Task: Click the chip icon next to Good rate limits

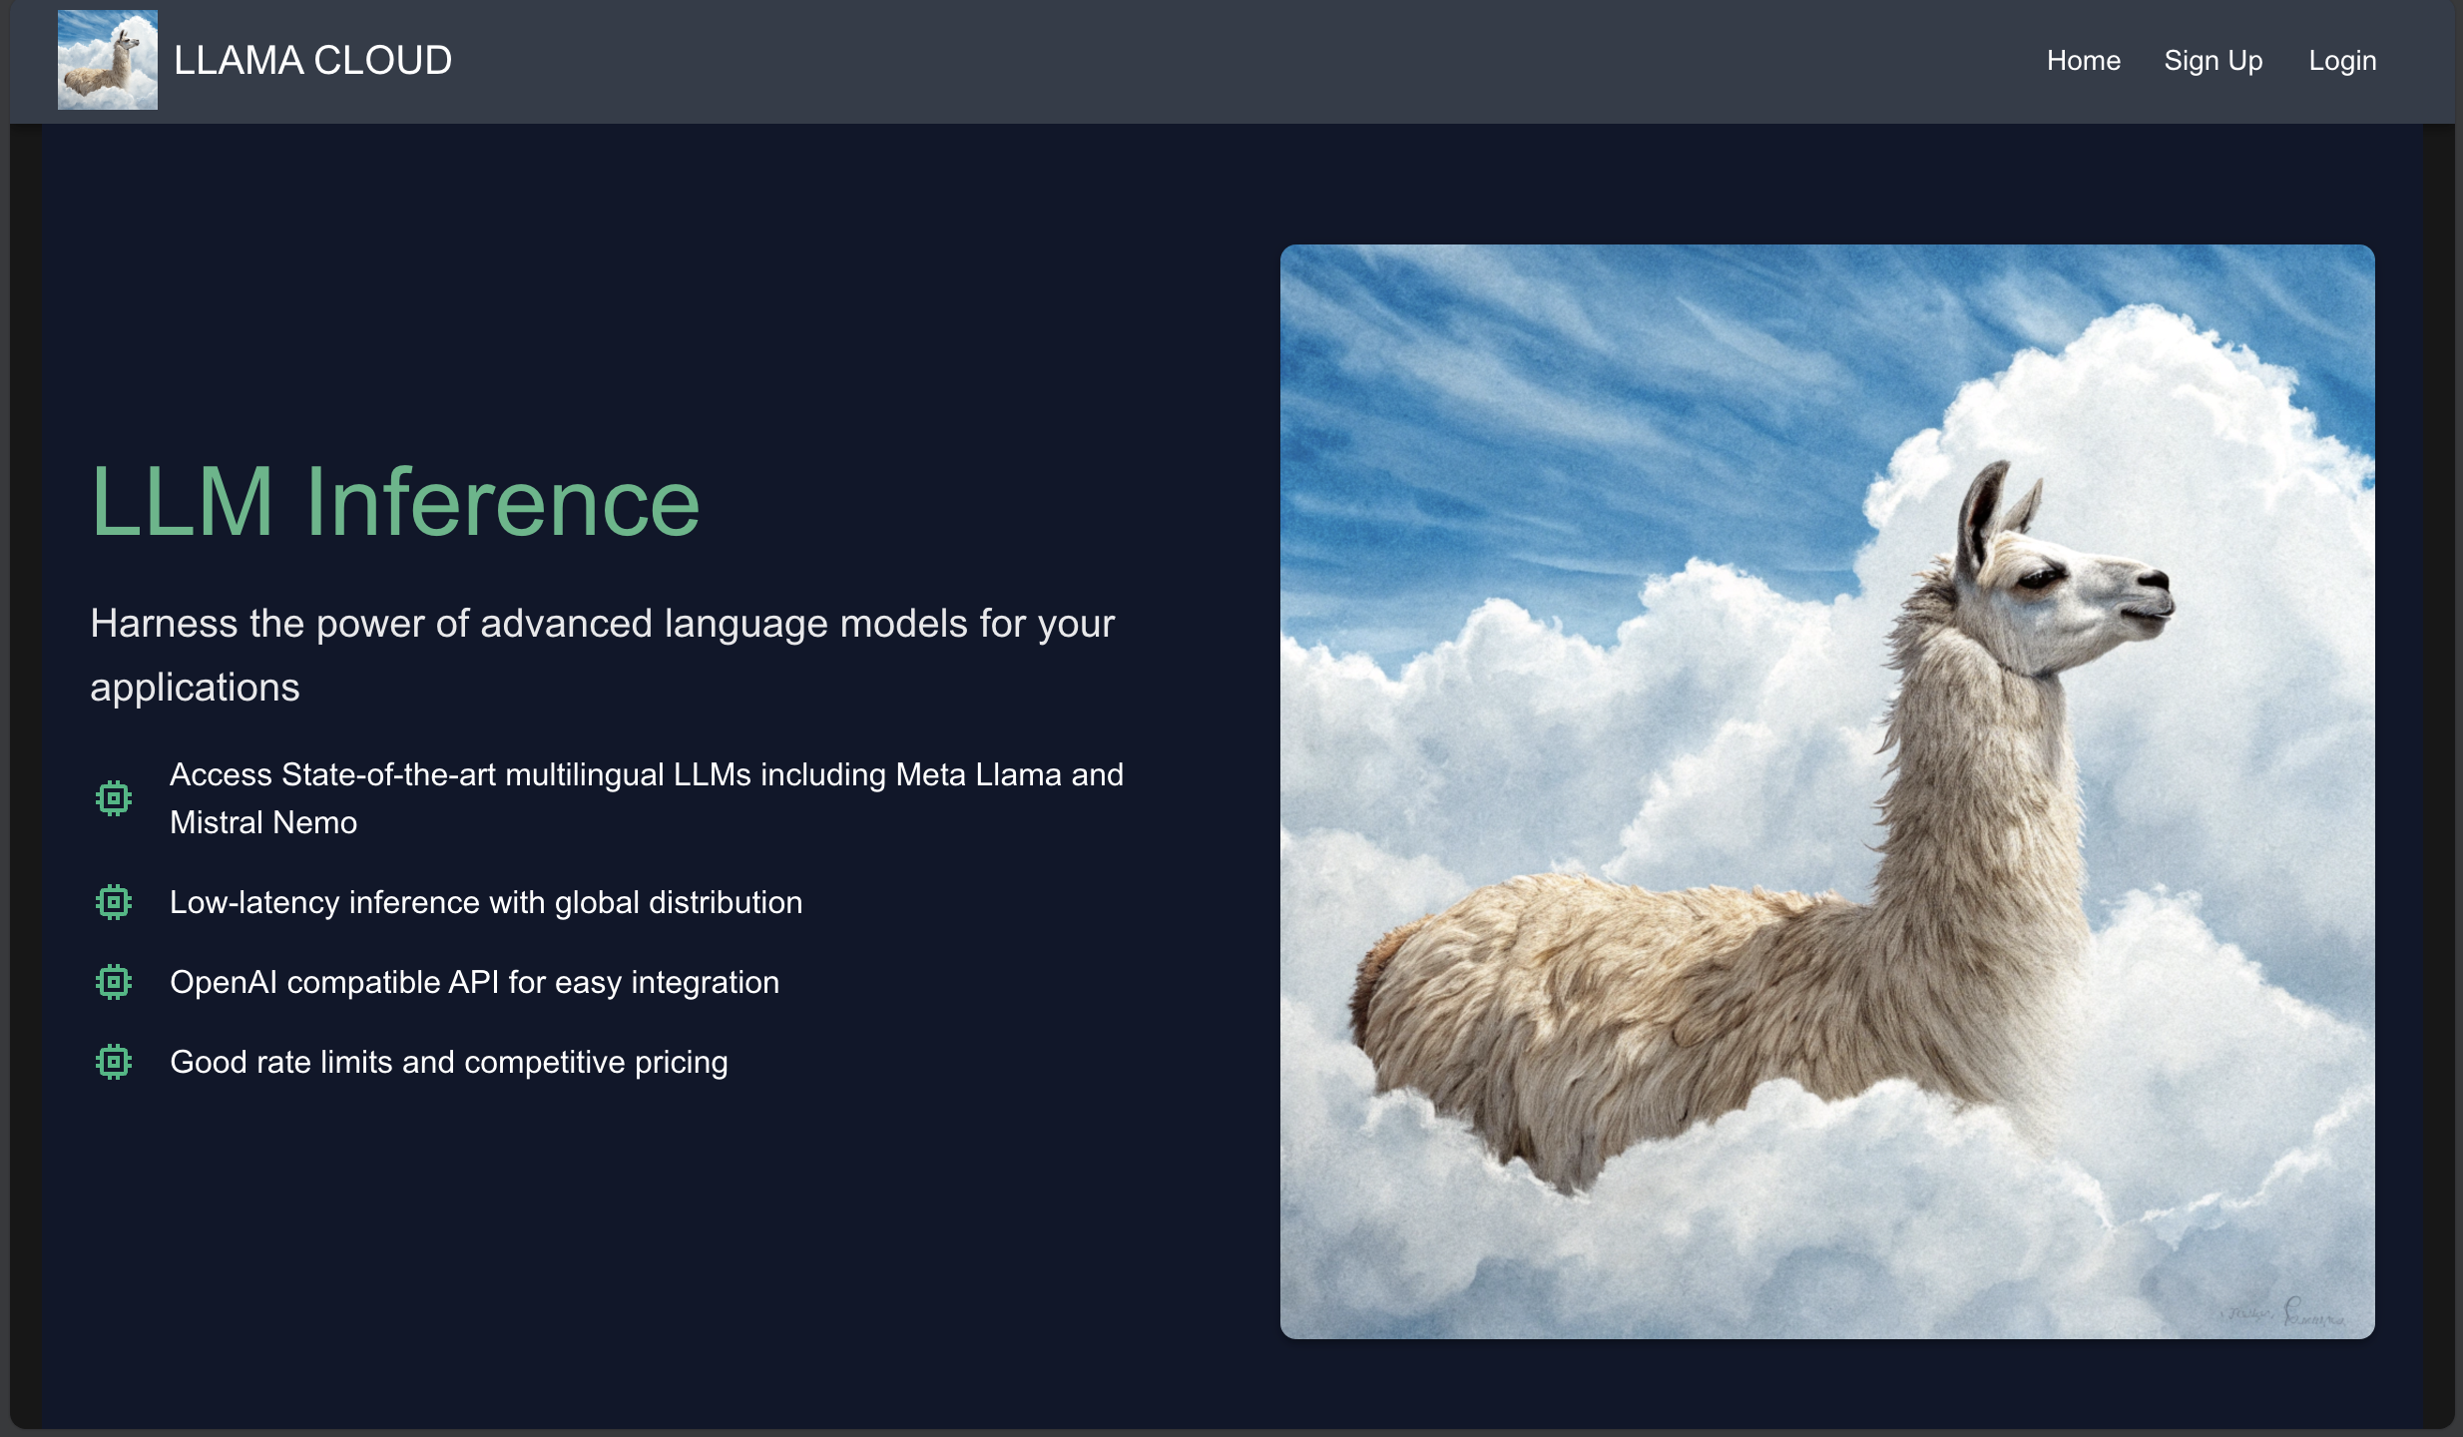Action: coord(114,1062)
